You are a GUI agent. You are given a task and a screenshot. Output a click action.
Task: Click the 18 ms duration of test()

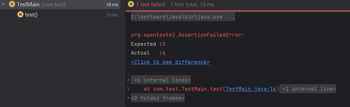(112, 15)
